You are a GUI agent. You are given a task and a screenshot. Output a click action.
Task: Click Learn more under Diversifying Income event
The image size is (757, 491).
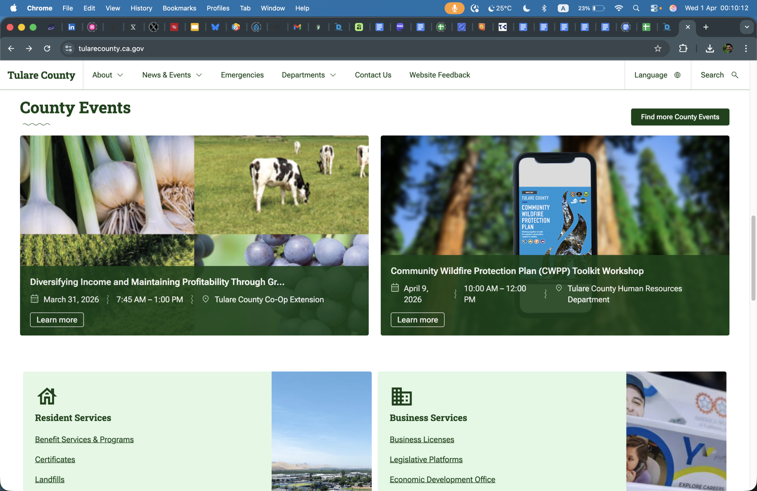(57, 320)
